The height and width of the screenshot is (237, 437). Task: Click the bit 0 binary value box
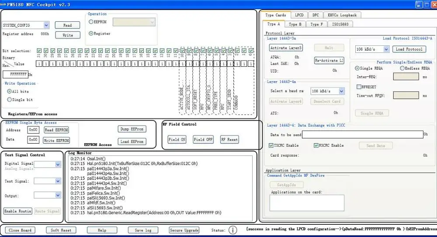(x=251, y=64)
